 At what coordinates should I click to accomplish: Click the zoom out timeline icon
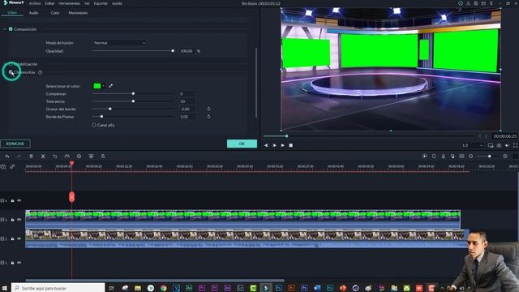point(470,157)
